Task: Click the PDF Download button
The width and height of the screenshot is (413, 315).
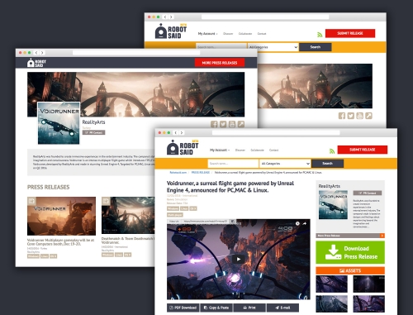Action: pyautogui.click(x=183, y=308)
